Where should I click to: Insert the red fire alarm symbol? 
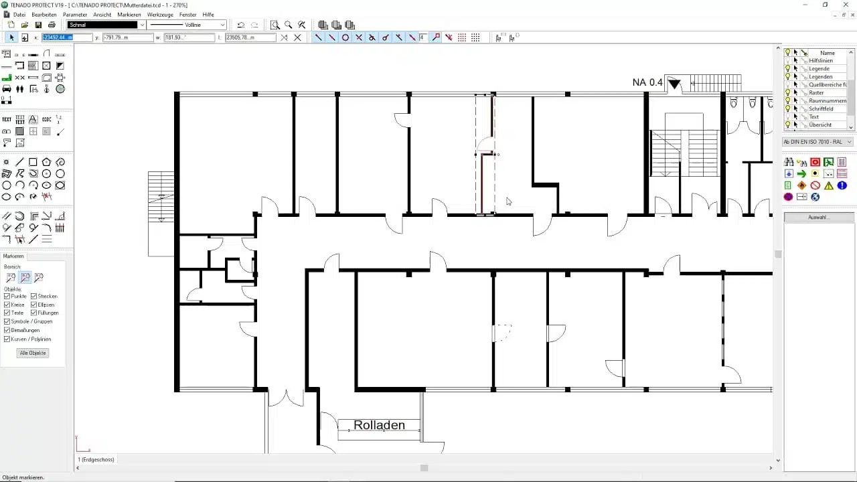[x=815, y=162]
